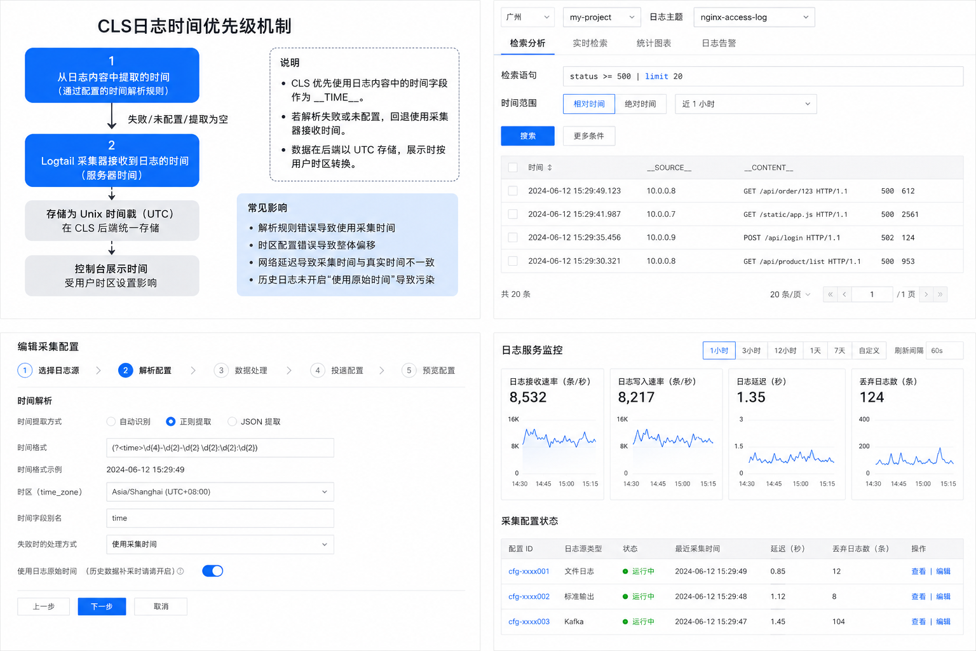Open the nginx-access-log topic dropdown
The height and width of the screenshot is (651, 976).
pyautogui.click(x=754, y=17)
